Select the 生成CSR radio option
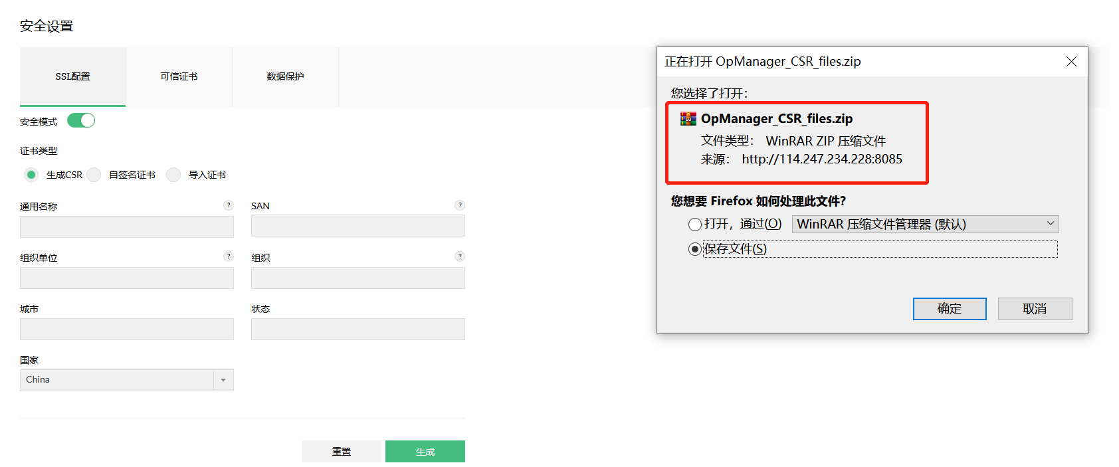 click(31, 175)
